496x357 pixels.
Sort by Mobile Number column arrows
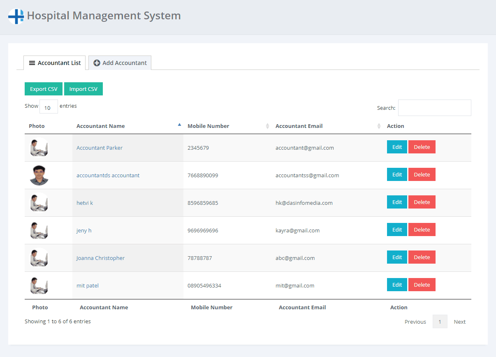[x=267, y=126]
